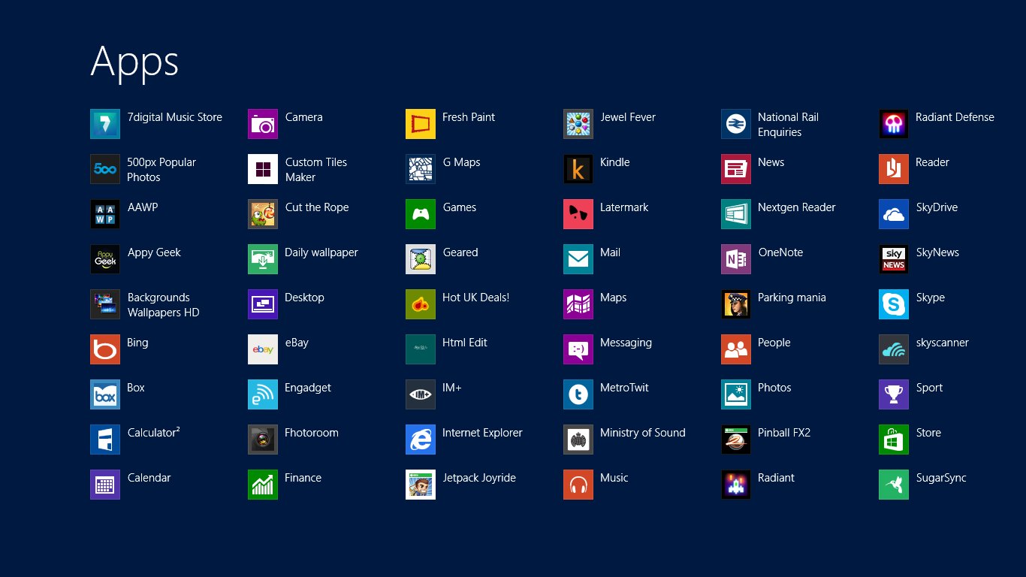
Task: Click the Bing app icon
Action: tap(105, 349)
